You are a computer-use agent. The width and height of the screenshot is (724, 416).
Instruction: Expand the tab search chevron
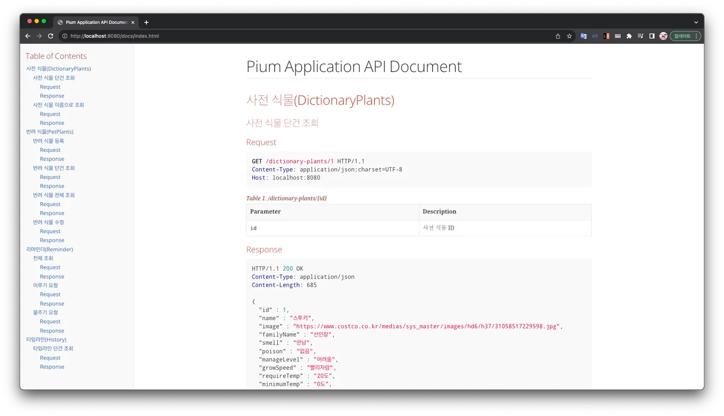(x=696, y=22)
